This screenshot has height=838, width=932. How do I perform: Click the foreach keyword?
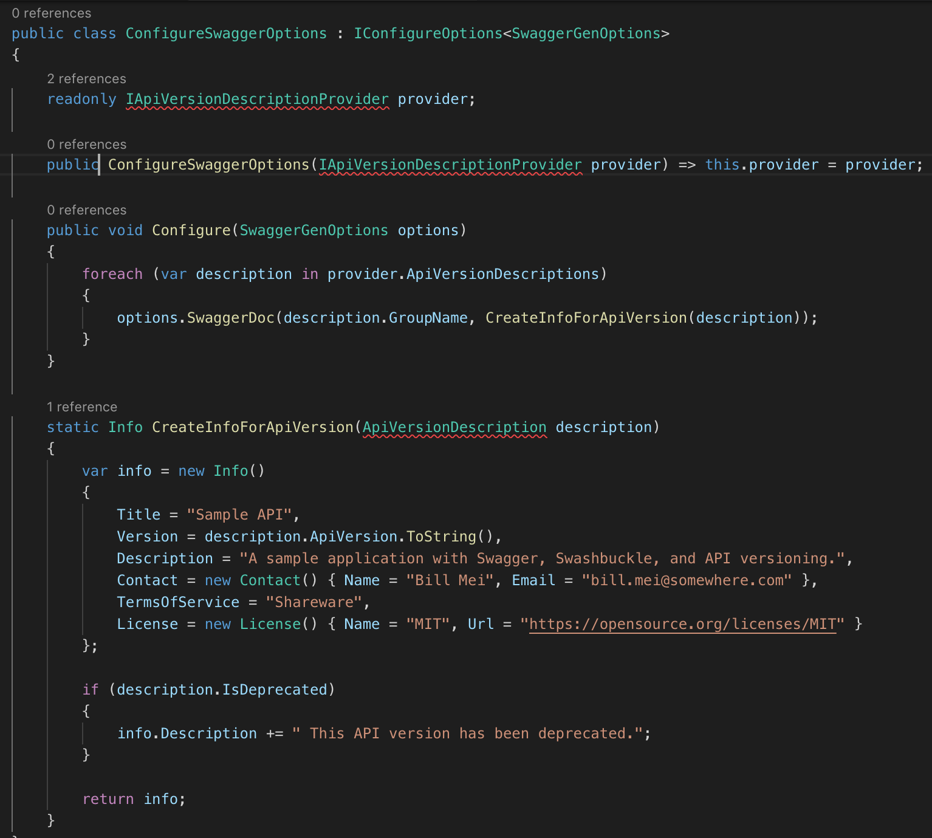(112, 273)
